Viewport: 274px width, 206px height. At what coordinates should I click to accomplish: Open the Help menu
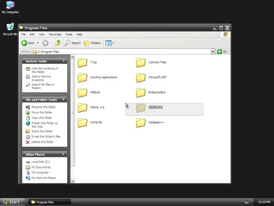coord(79,34)
